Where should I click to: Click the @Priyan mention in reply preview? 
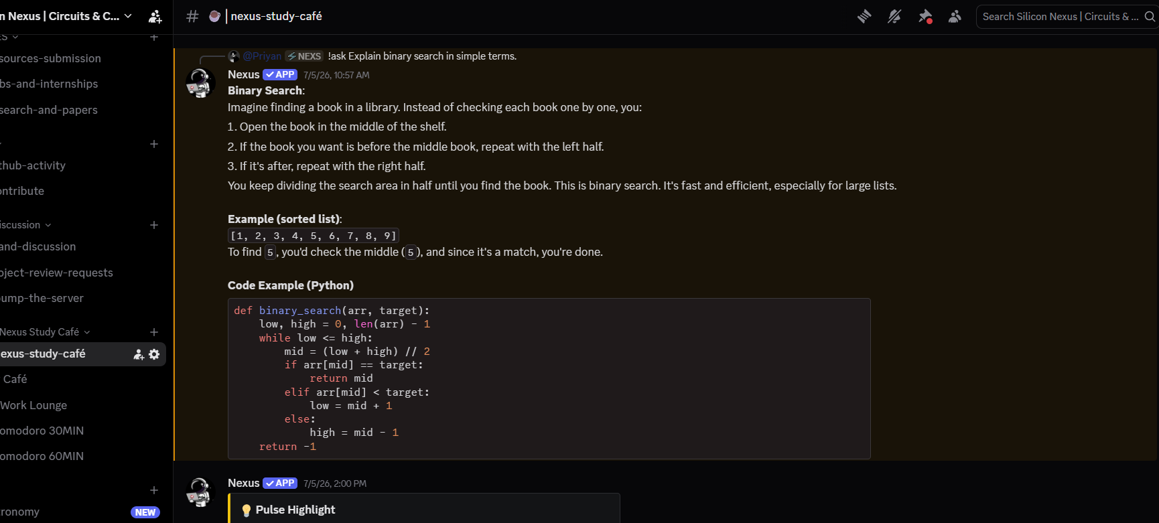(262, 56)
